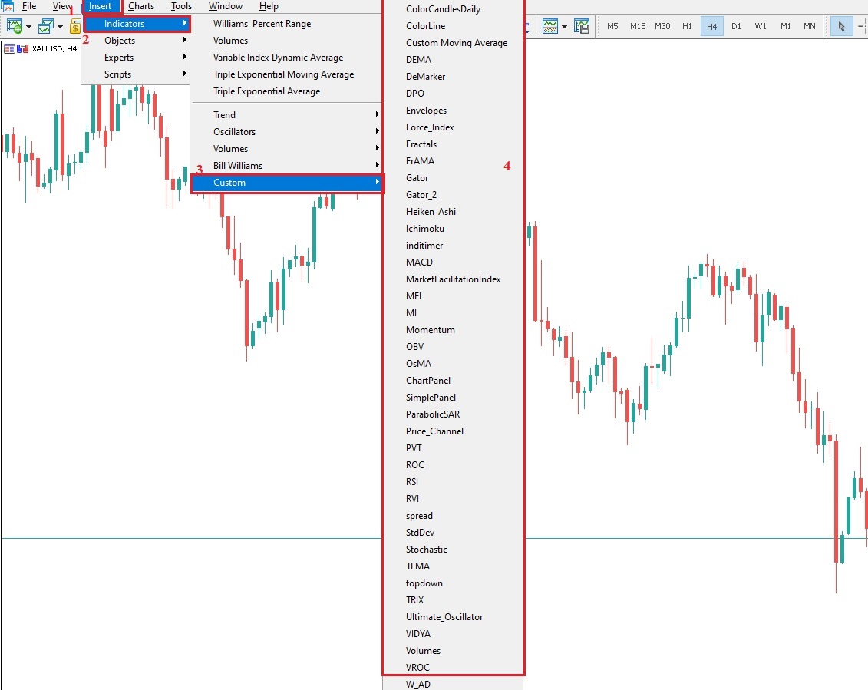This screenshot has height=690, width=868.
Task: Switch chart to W1 timeframe
Action: tap(761, 26)
